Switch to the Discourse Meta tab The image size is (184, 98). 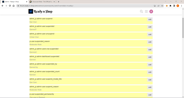coord(42,2)
